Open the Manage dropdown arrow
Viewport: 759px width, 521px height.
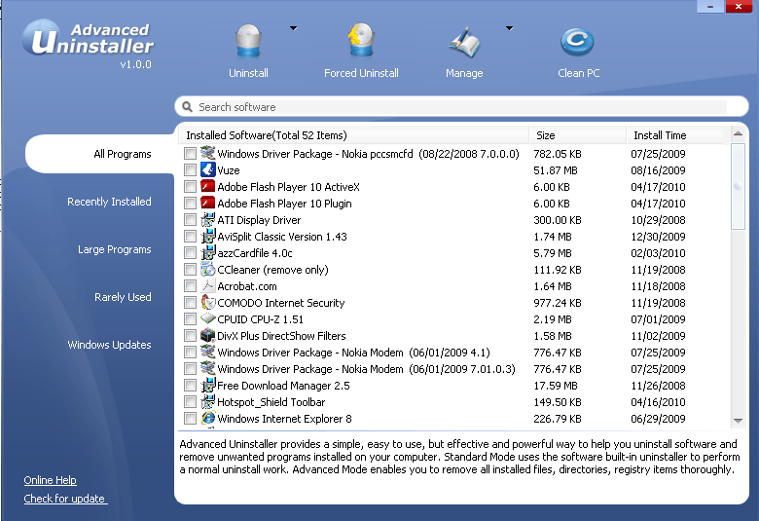click(x=509, y=28)
